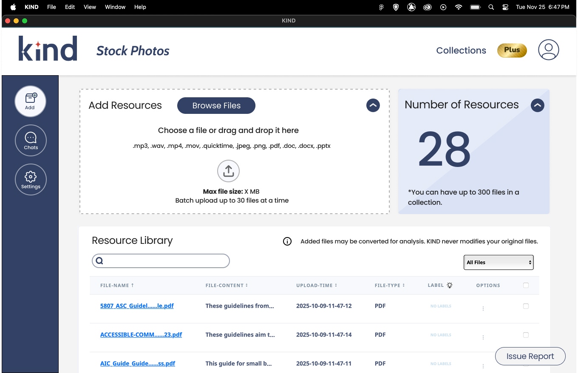Click the upload arrow icon
The image size is (578, 373).
[x=228, y=171]
